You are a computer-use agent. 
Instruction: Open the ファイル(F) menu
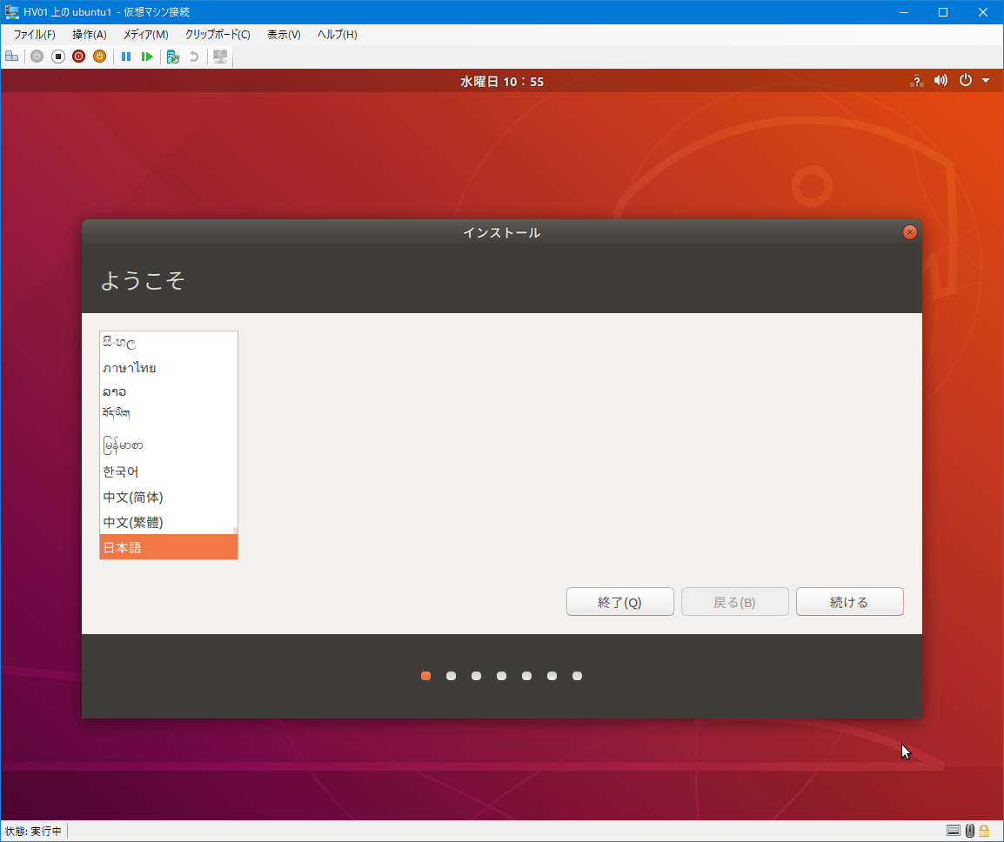coord(34,35)
